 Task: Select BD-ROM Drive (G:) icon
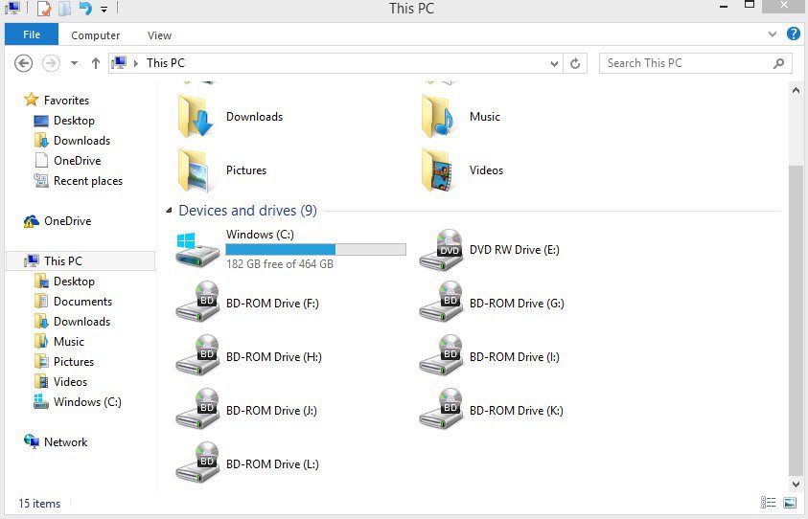[441, 303]
